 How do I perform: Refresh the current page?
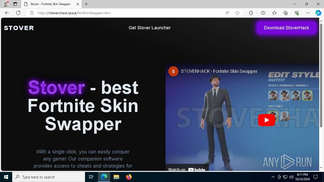[x=18, y=13]
